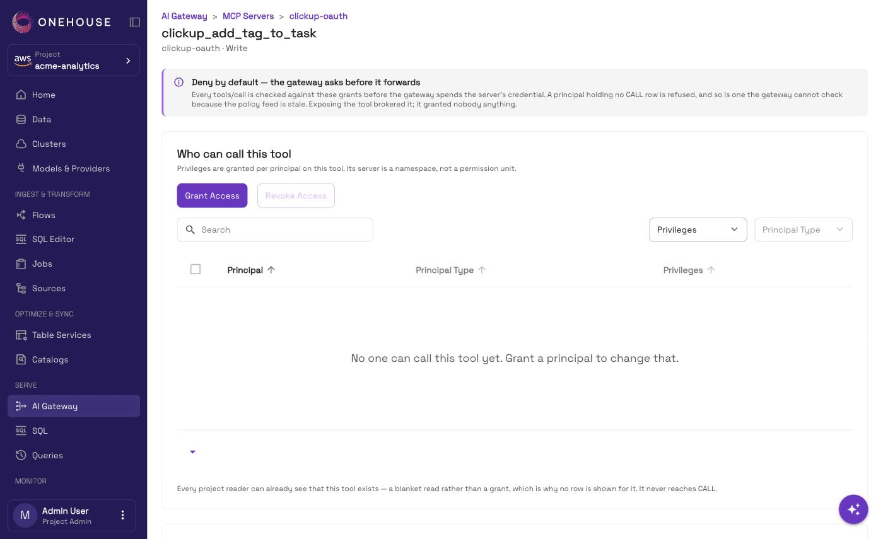883x539 pixels.
Task: Select AI Gateway in the sidebar
Action: [74, 406]
